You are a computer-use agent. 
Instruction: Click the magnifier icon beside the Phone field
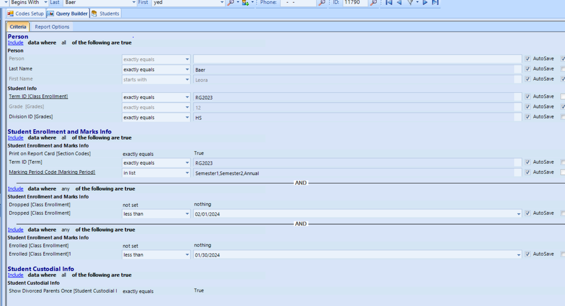click(x=322, y=2)
